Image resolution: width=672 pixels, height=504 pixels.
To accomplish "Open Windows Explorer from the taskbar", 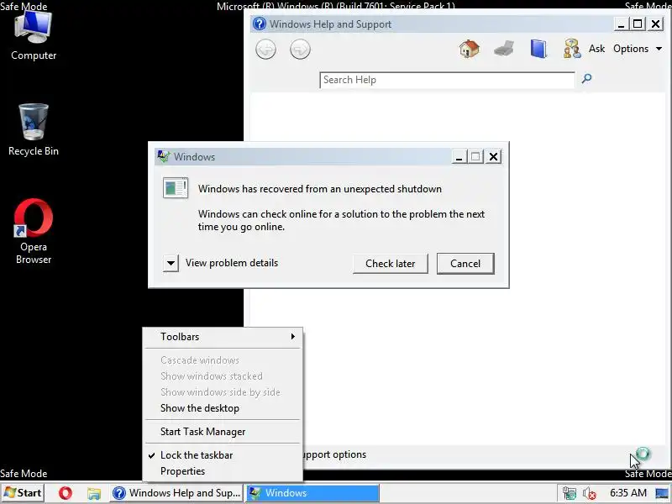I will (94, 493).
